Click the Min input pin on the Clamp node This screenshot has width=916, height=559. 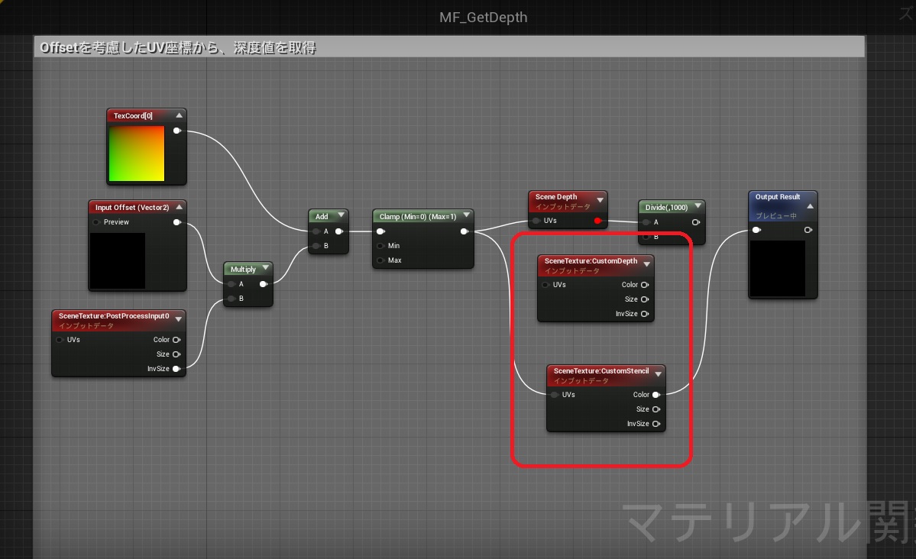coord(380,245)
